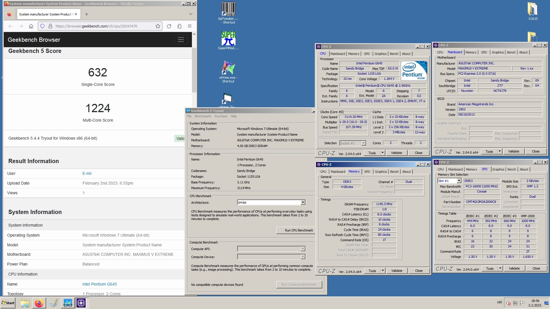550x309 pixels.
Task: Open Geekbench 5 Purchase menu
Action: [221, 116]
